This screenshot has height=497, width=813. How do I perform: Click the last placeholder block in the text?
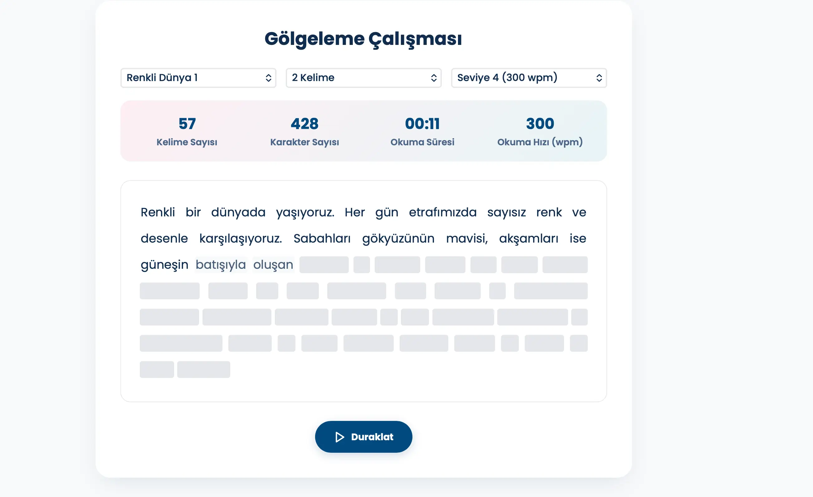pyautogui.click(x=204, y=369)
